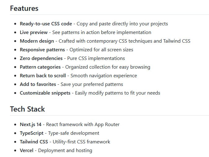The width and height of the screenshot is (209, 157).
Task: Select the bold text "Ready-to-use CSS code"
Action: [x=46, y=24]
